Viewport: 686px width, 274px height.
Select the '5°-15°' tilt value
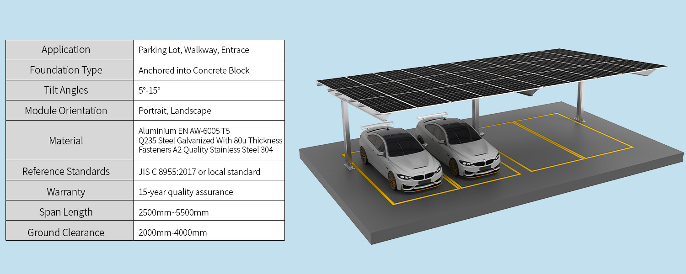pyautogui.click(x=150, y=90)
